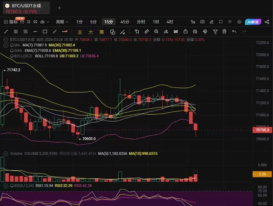Select the 15分 timeframe tab
Viewport: 273px width, 206px height.
click(x=109, y=22)
